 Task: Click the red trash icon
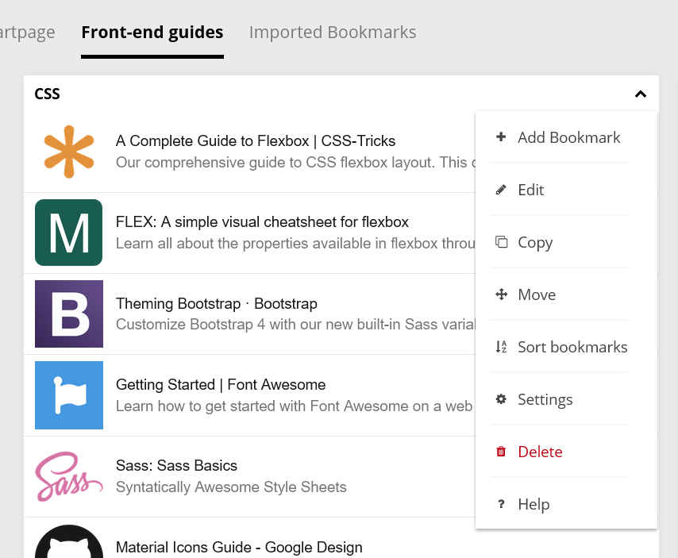coord(501,452)
